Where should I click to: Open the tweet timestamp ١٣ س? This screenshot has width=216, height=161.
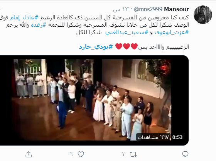click(121, 9)
